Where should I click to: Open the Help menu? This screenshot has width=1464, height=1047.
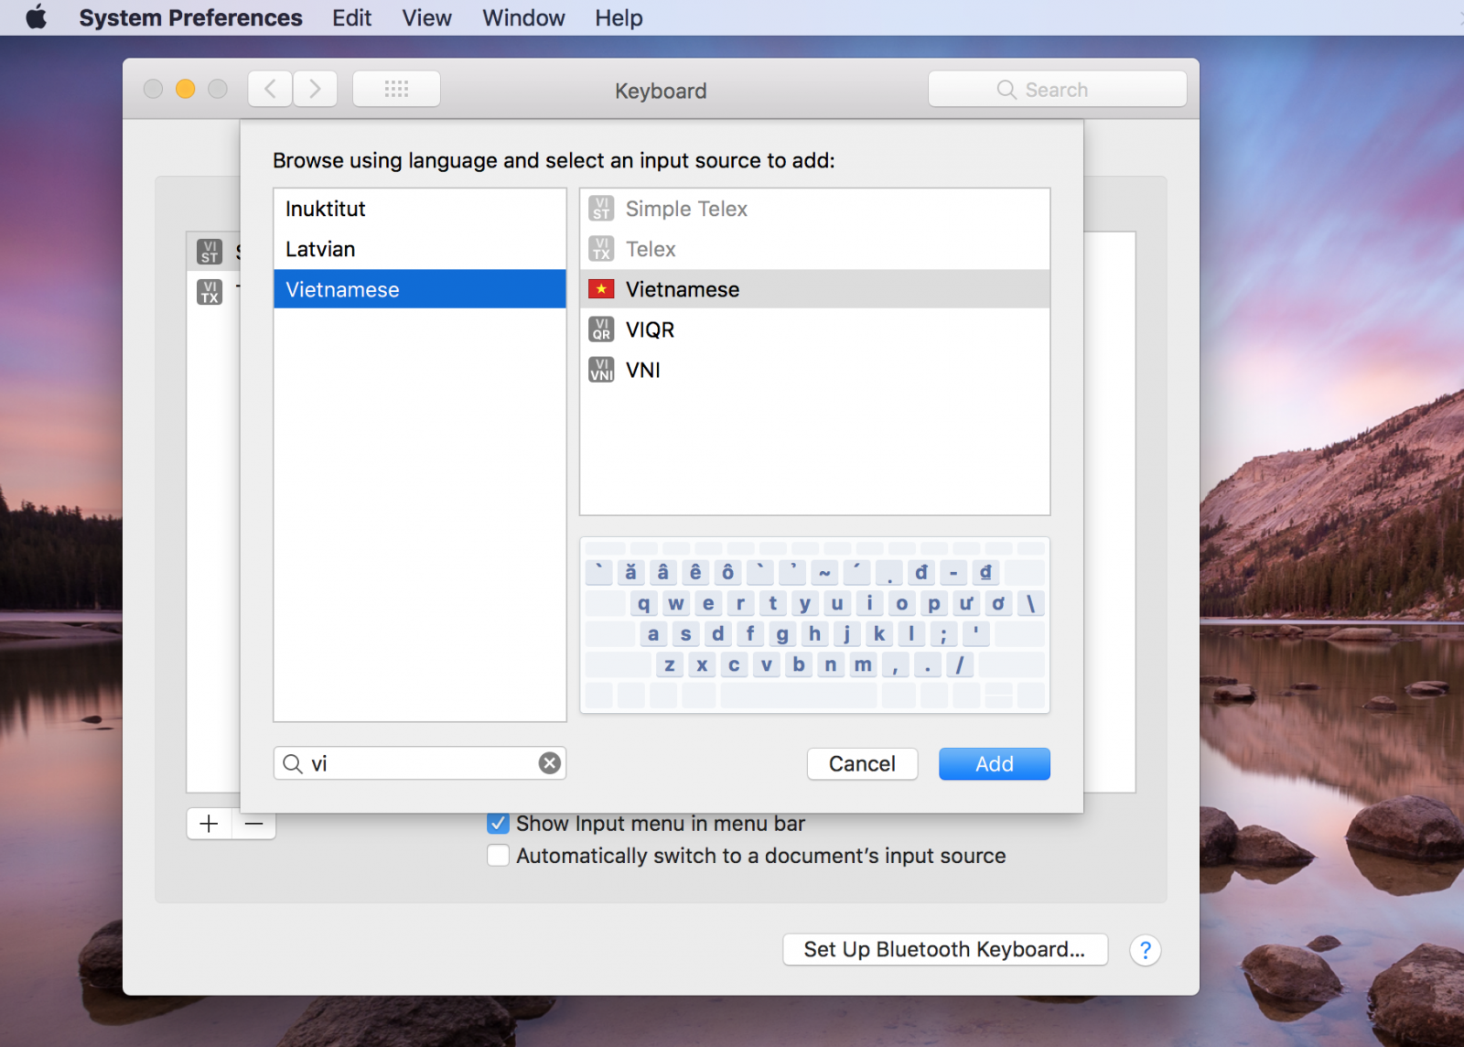pos(619,17)
